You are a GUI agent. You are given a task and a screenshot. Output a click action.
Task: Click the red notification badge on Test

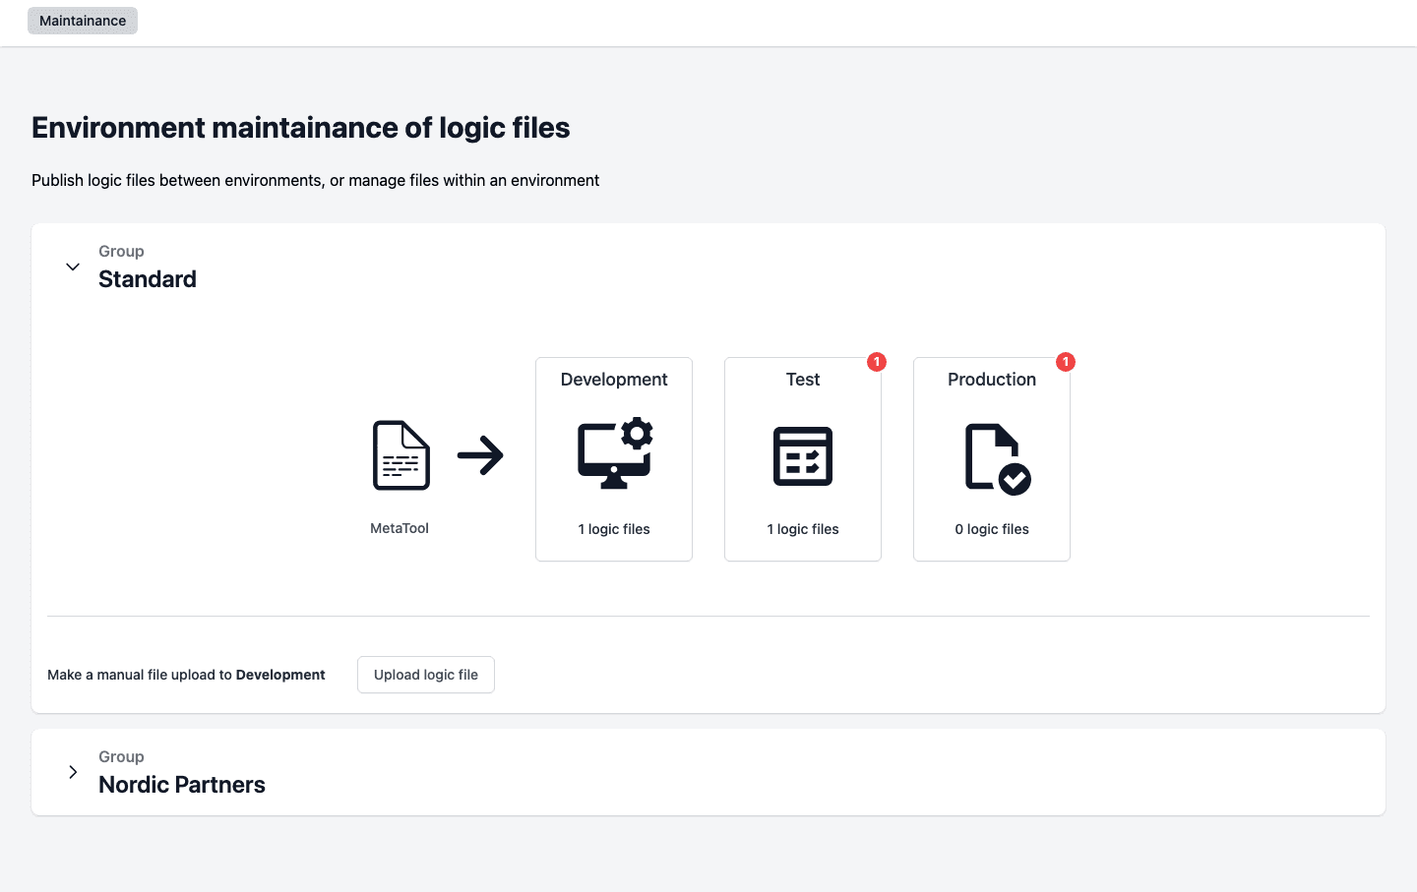(877, 362)
